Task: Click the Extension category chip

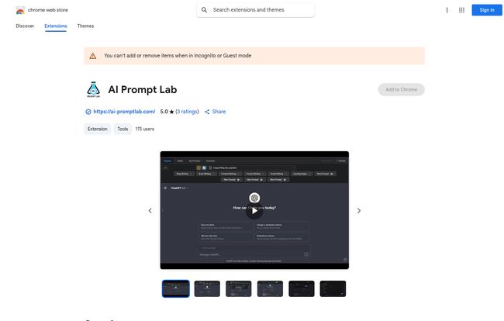Action: (98, 129)
